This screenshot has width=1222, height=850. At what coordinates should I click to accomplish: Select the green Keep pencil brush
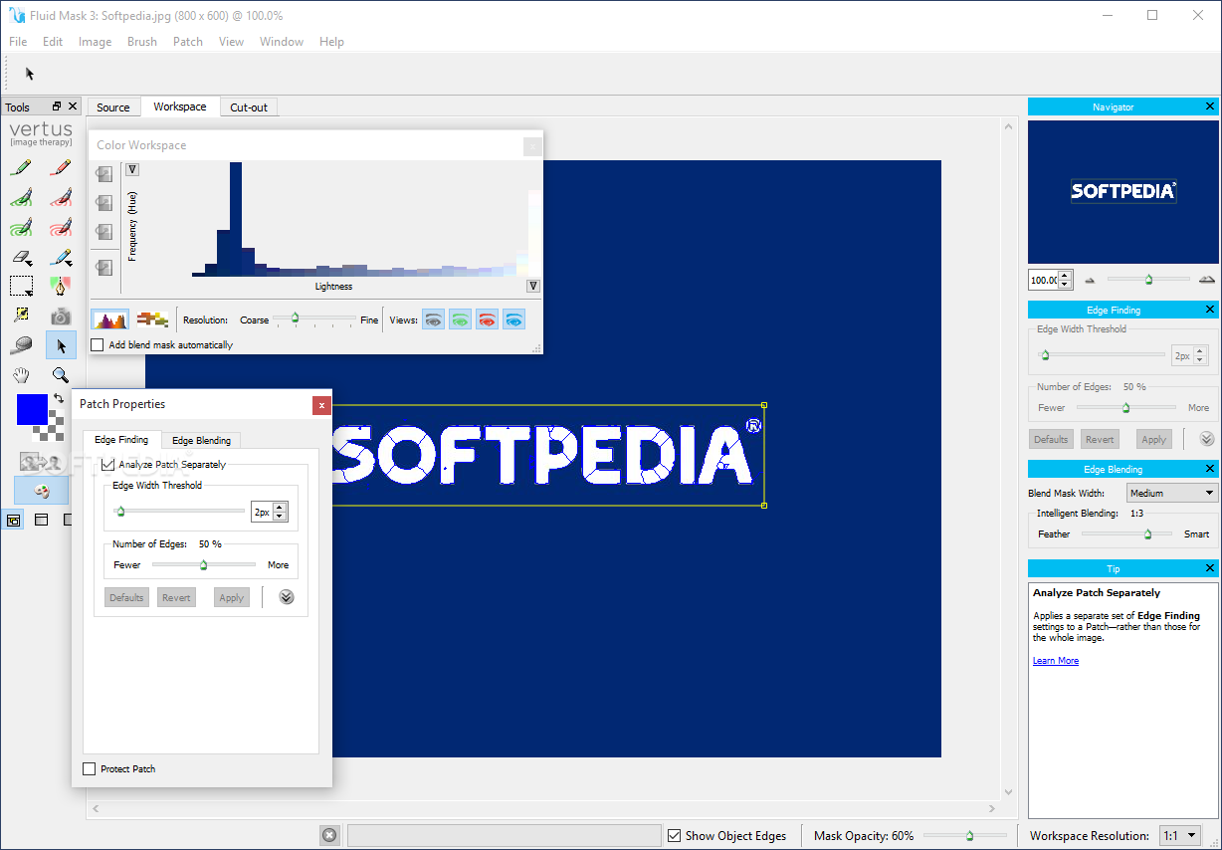tap(21, 167)
